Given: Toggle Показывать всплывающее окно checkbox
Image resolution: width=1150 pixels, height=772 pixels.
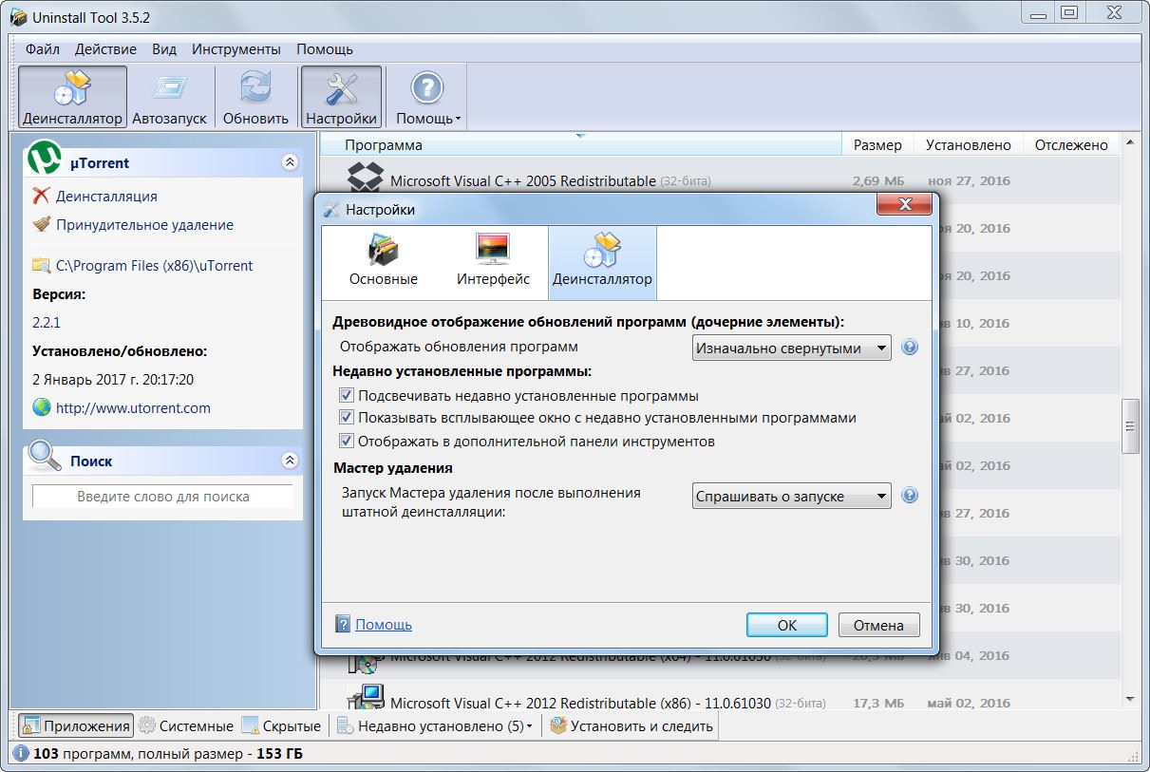Looking at the screenshot, I should (x=347, y=418).
